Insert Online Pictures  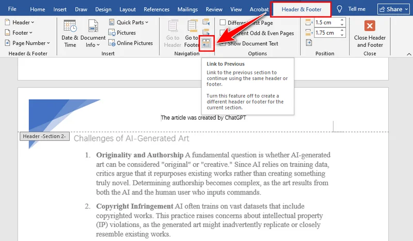point(131,43)
